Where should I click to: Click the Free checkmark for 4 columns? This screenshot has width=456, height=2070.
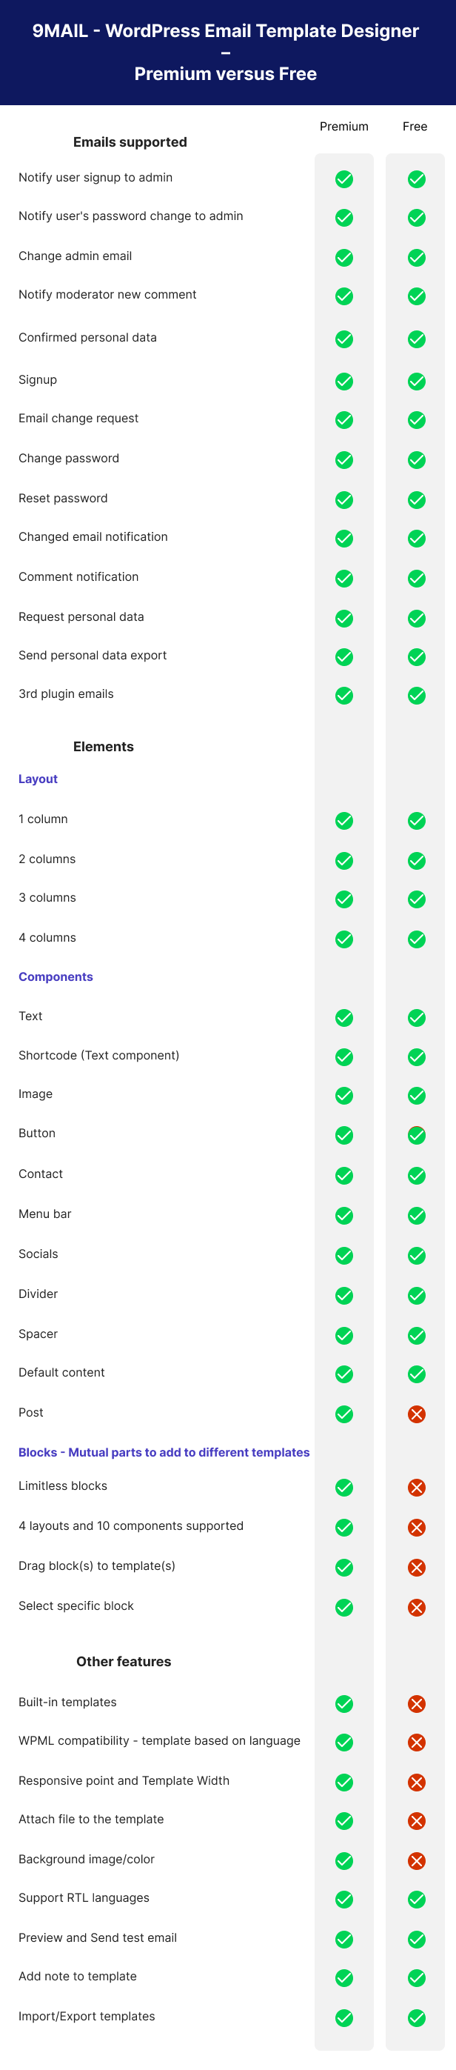pos(416,939)
